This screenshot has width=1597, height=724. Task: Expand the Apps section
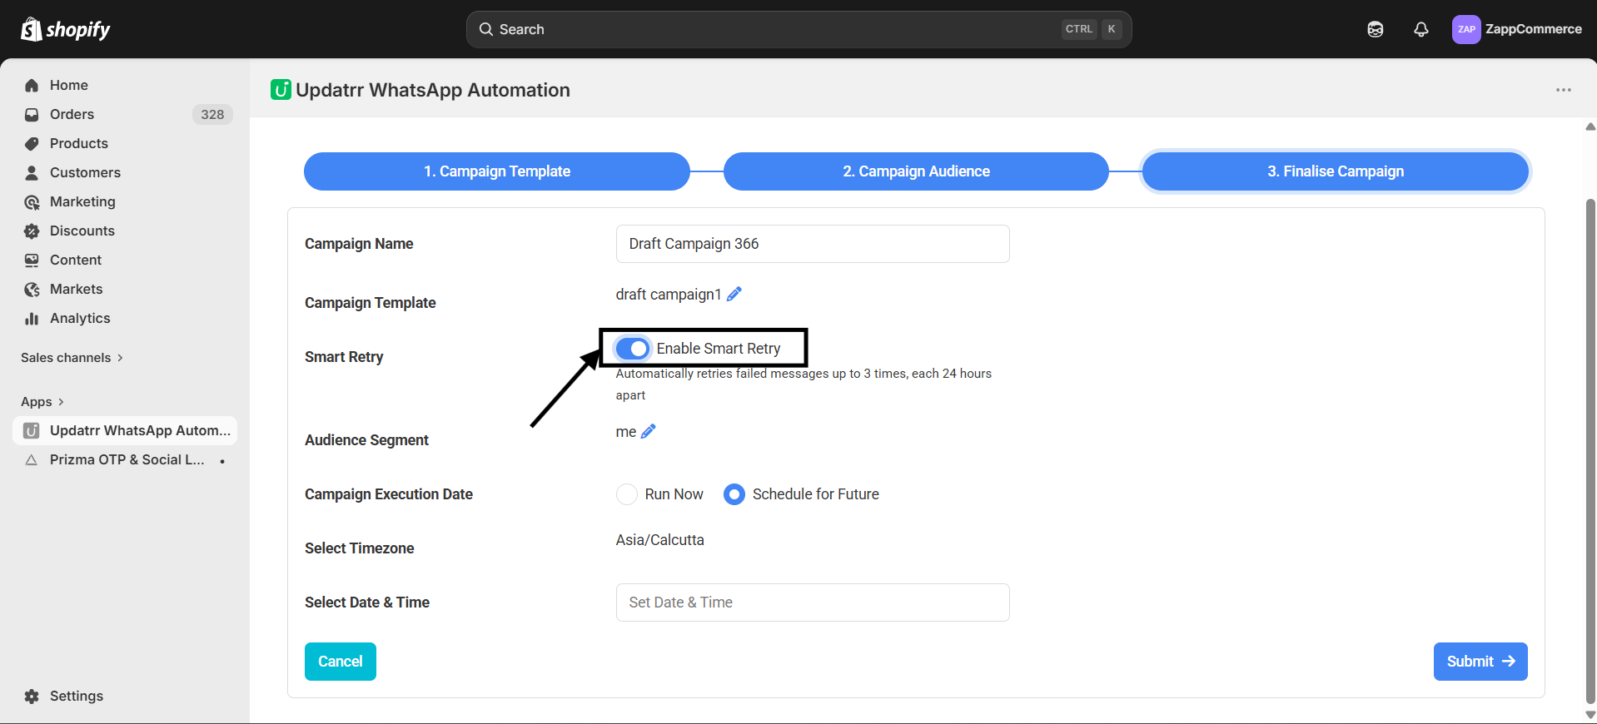(42, 401)
